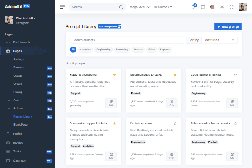252x168 pixels.
Task: Star the Code review checklist prompt
Action: click(236, 75)
